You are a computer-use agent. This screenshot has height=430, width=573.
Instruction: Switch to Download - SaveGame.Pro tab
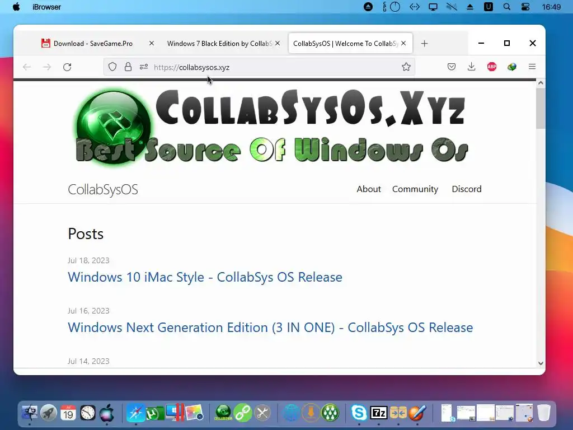tap(93, 44)
